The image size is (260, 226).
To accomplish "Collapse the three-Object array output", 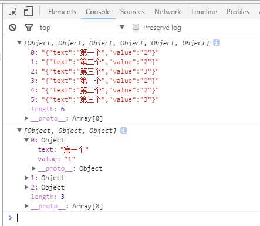I will (19, 130).
